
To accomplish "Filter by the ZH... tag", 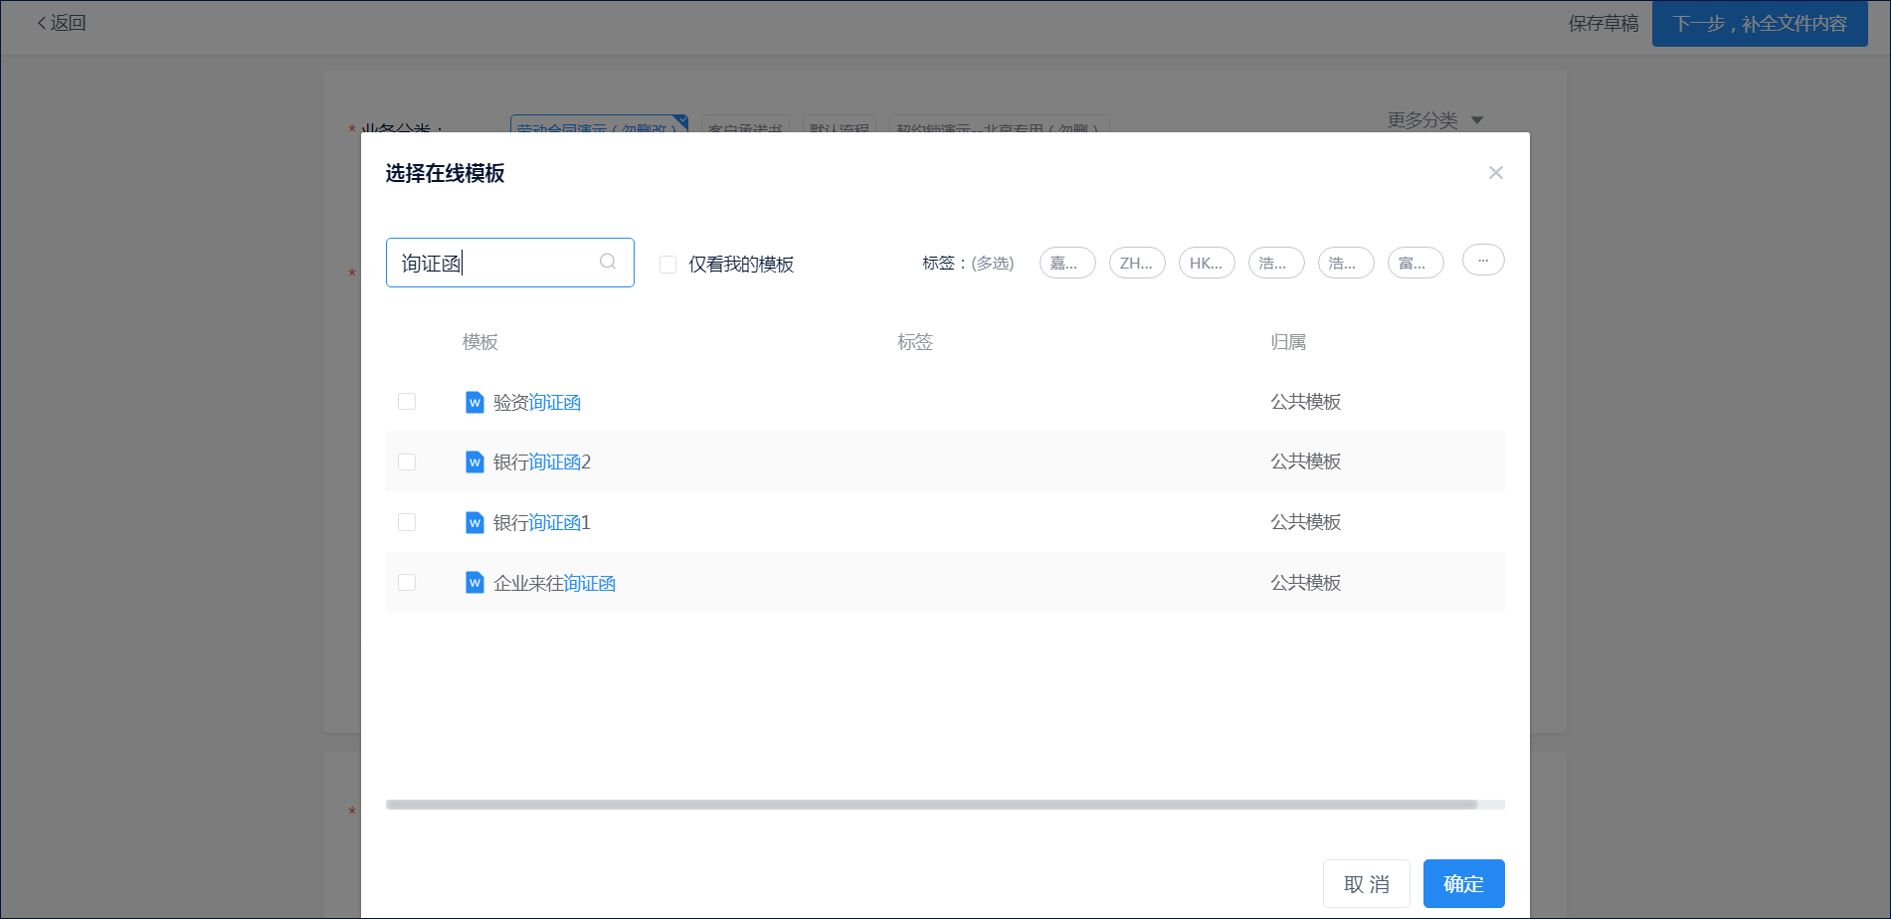I will coord(1136,264).
